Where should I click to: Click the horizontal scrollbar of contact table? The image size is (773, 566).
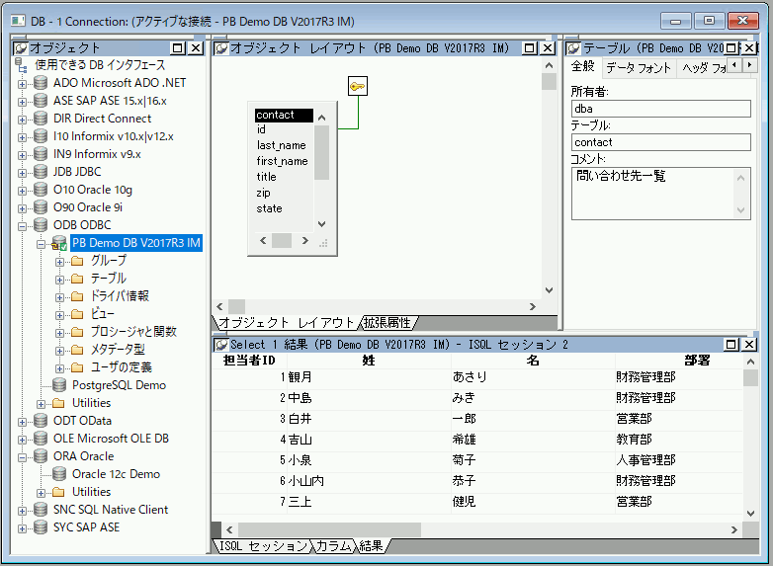(x=282, y=240)
